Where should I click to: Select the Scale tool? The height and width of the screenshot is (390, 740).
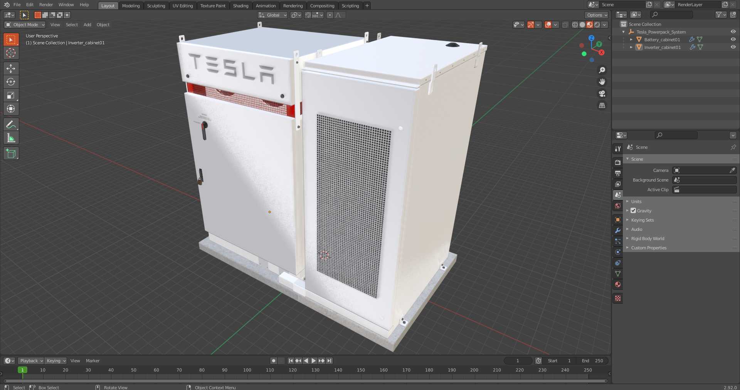coord(11,95)
